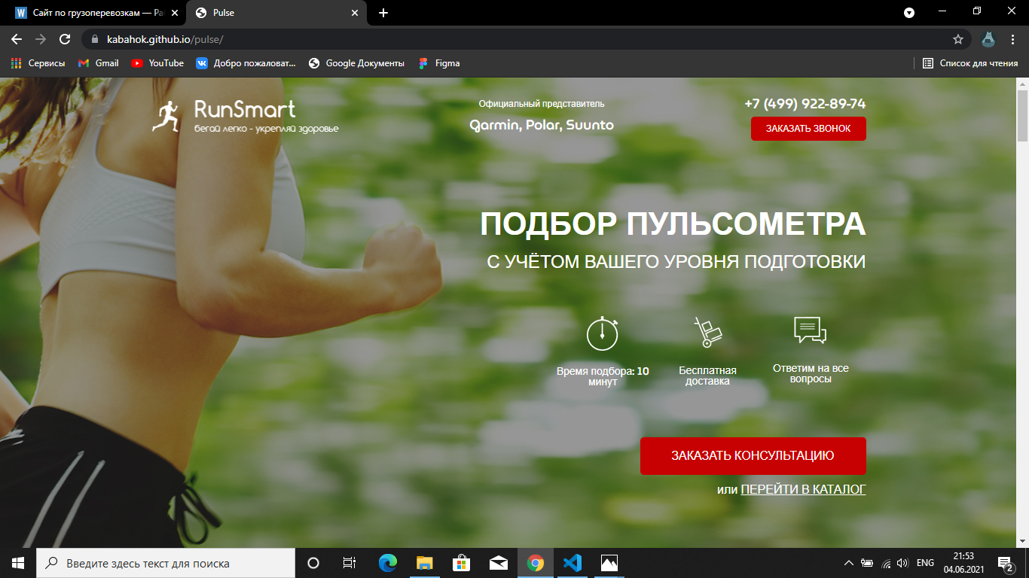Click the Время подбора: 10 минут caption

click(603, 376)
